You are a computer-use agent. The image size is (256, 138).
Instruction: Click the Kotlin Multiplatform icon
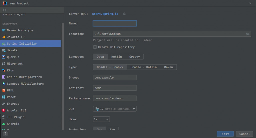(x=3, y=77)
